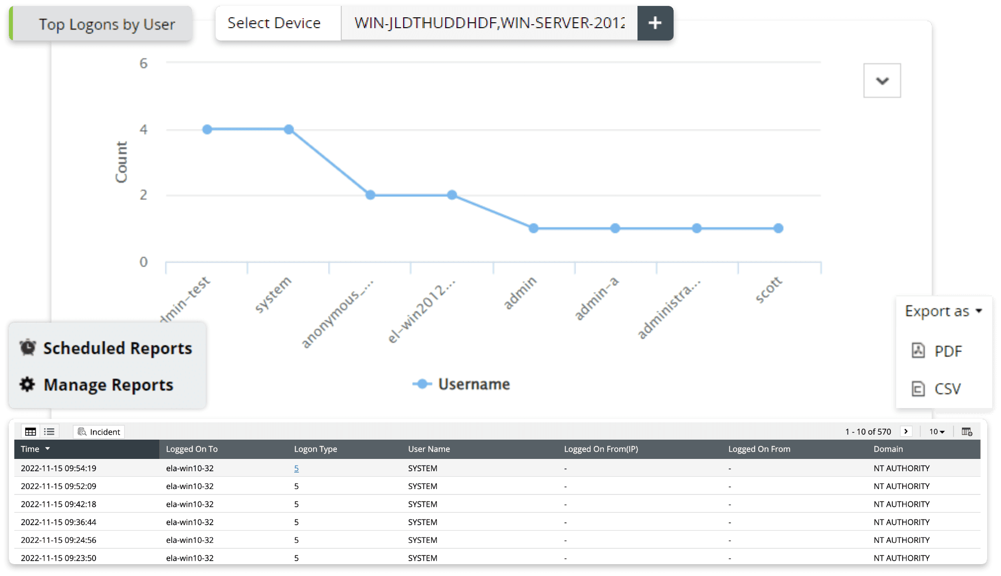
Task: Switch to table grid view
Action: 31,432
